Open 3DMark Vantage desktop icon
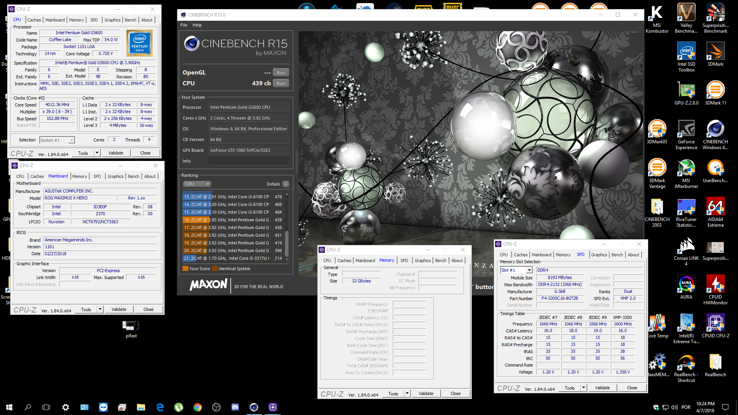The width and height of the screenshot is (738, 415). coord(657,173)
